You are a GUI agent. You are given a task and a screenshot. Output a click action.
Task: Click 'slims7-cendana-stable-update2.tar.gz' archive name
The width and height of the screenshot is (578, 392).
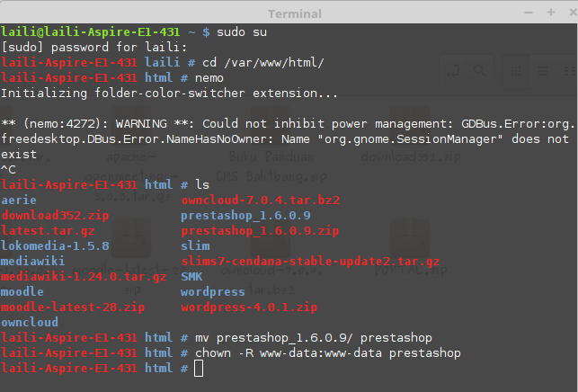310,262
